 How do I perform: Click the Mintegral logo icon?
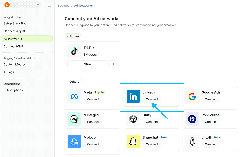[x=74, y=119]
